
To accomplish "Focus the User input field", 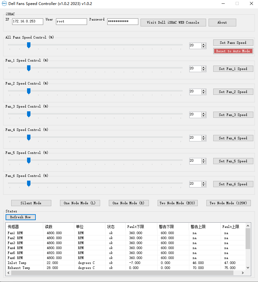I will (71, 21).
